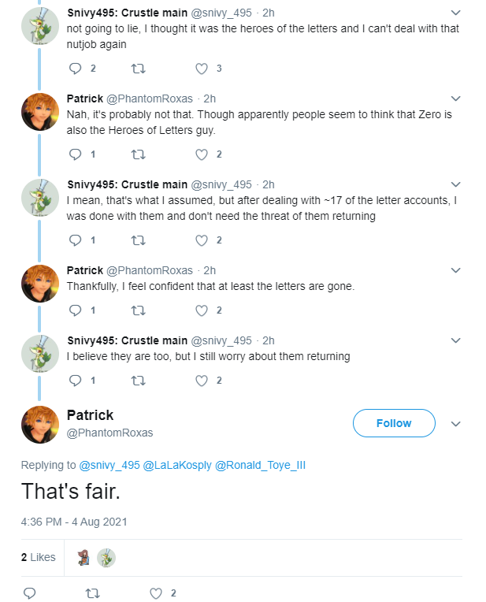
Task: Like the main 'That's fair.' tweet
Action: tap(156, 593)
